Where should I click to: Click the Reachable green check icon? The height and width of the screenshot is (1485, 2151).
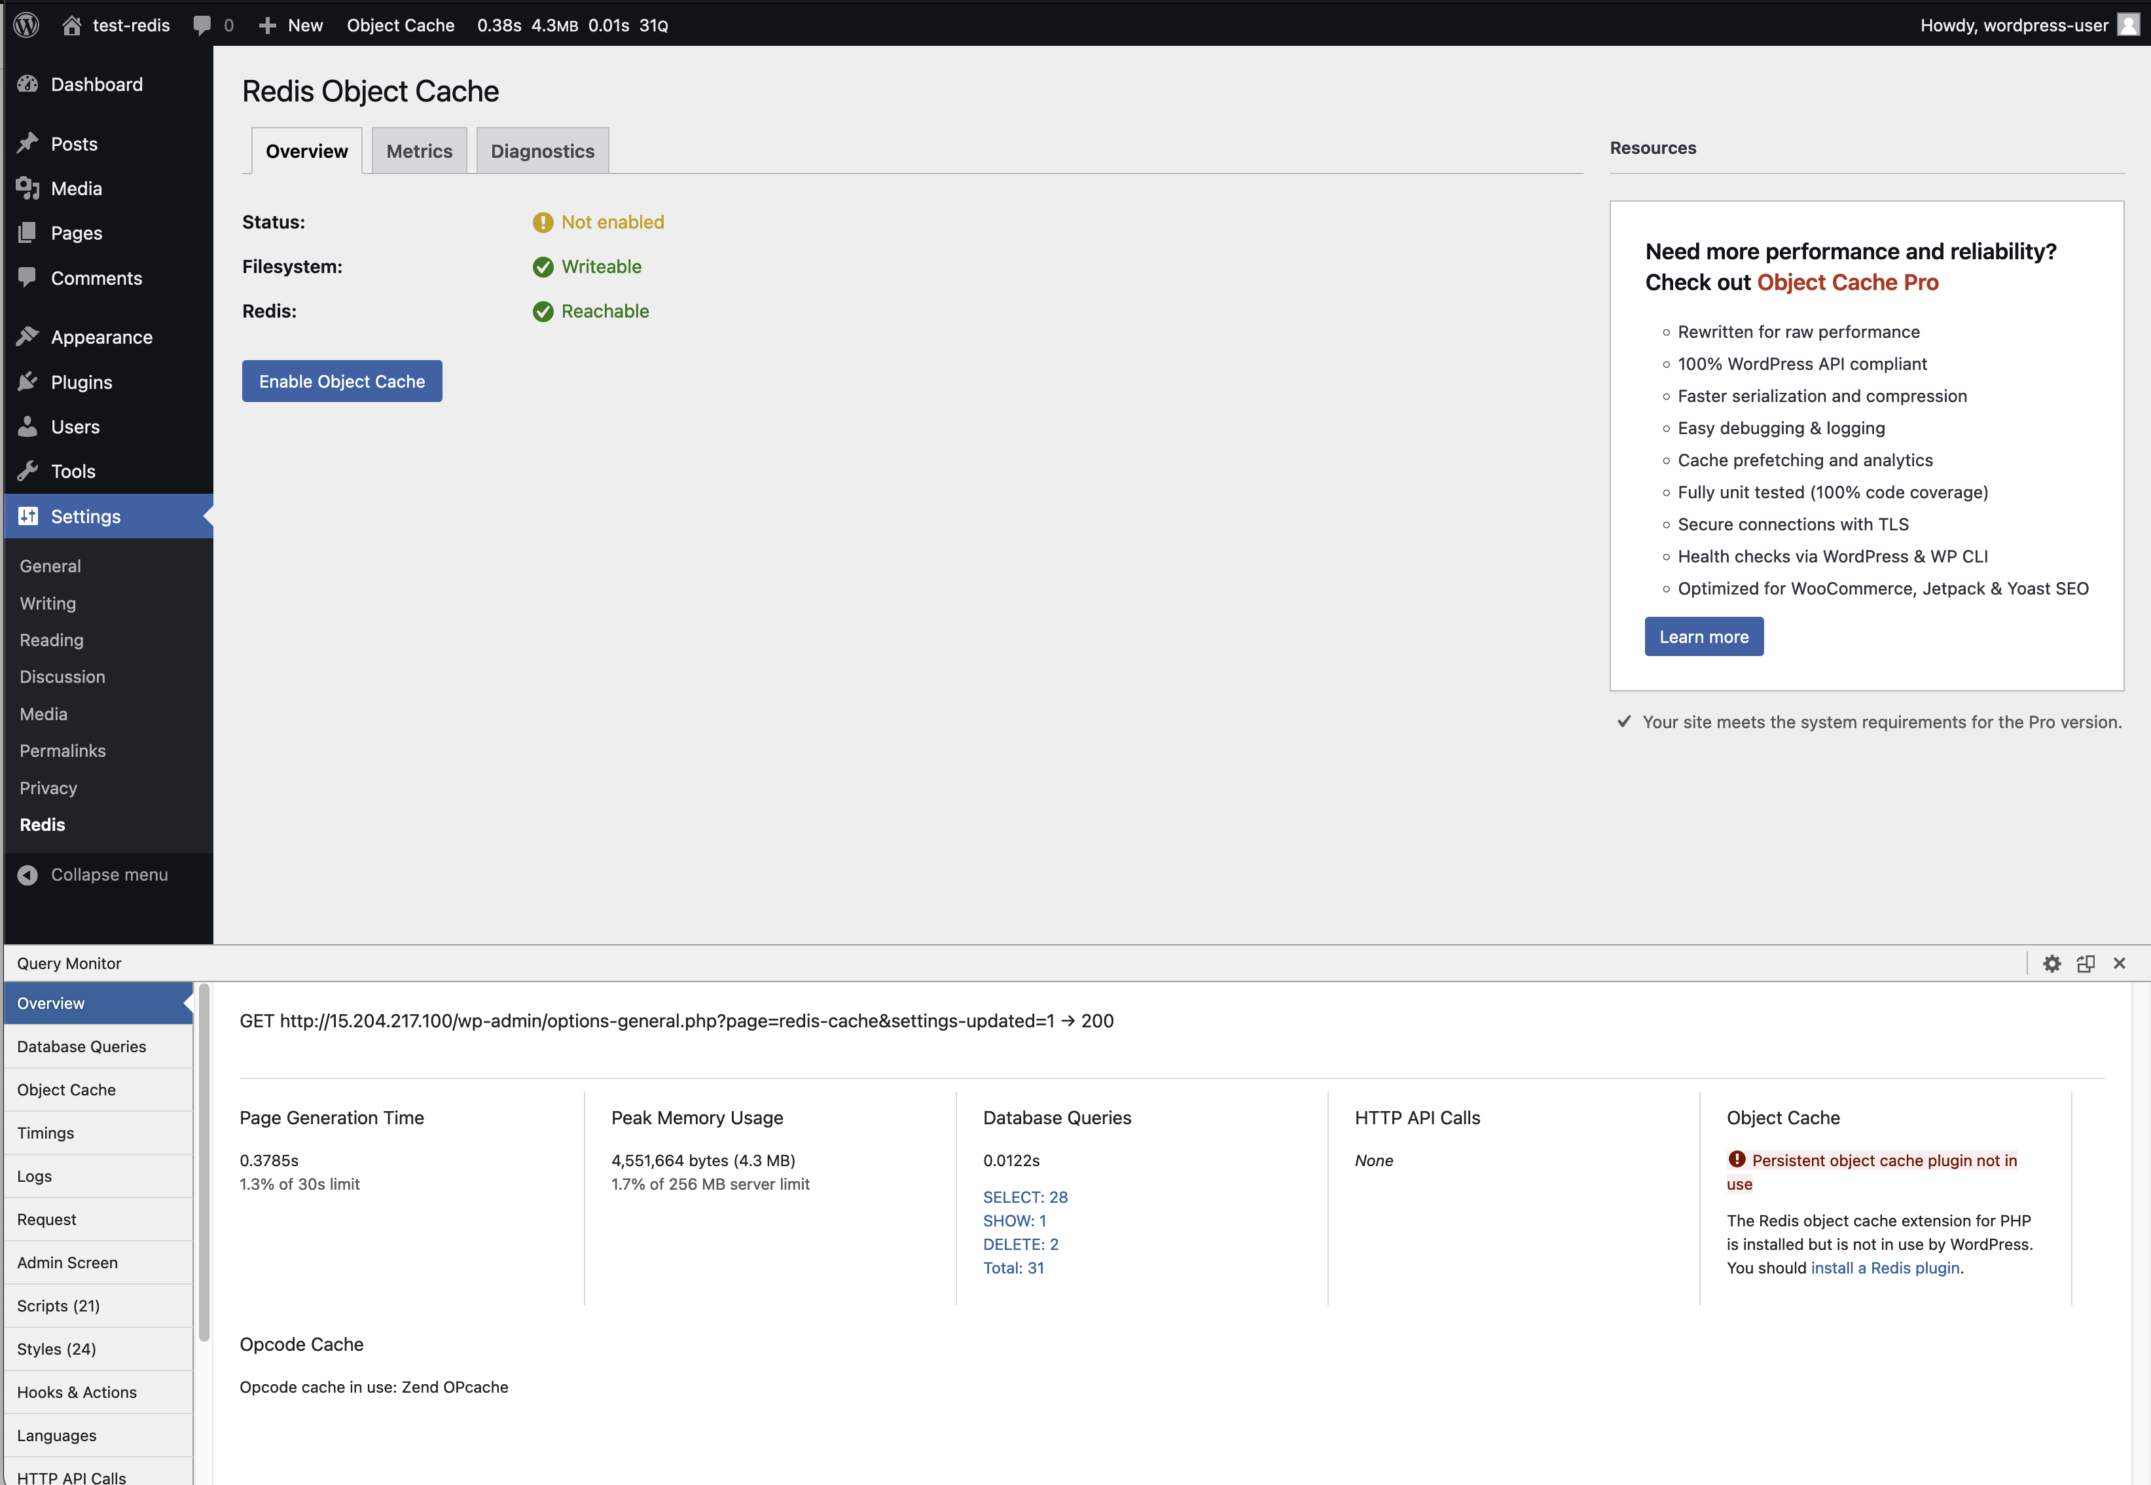pyautogui.click(x=543, y=312)
